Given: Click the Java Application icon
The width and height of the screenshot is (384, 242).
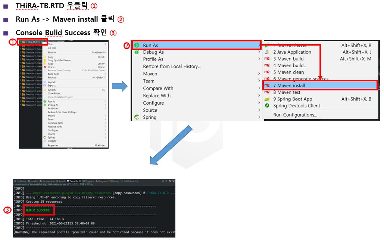Looking at the screenshot, I should tap(267, 52).
